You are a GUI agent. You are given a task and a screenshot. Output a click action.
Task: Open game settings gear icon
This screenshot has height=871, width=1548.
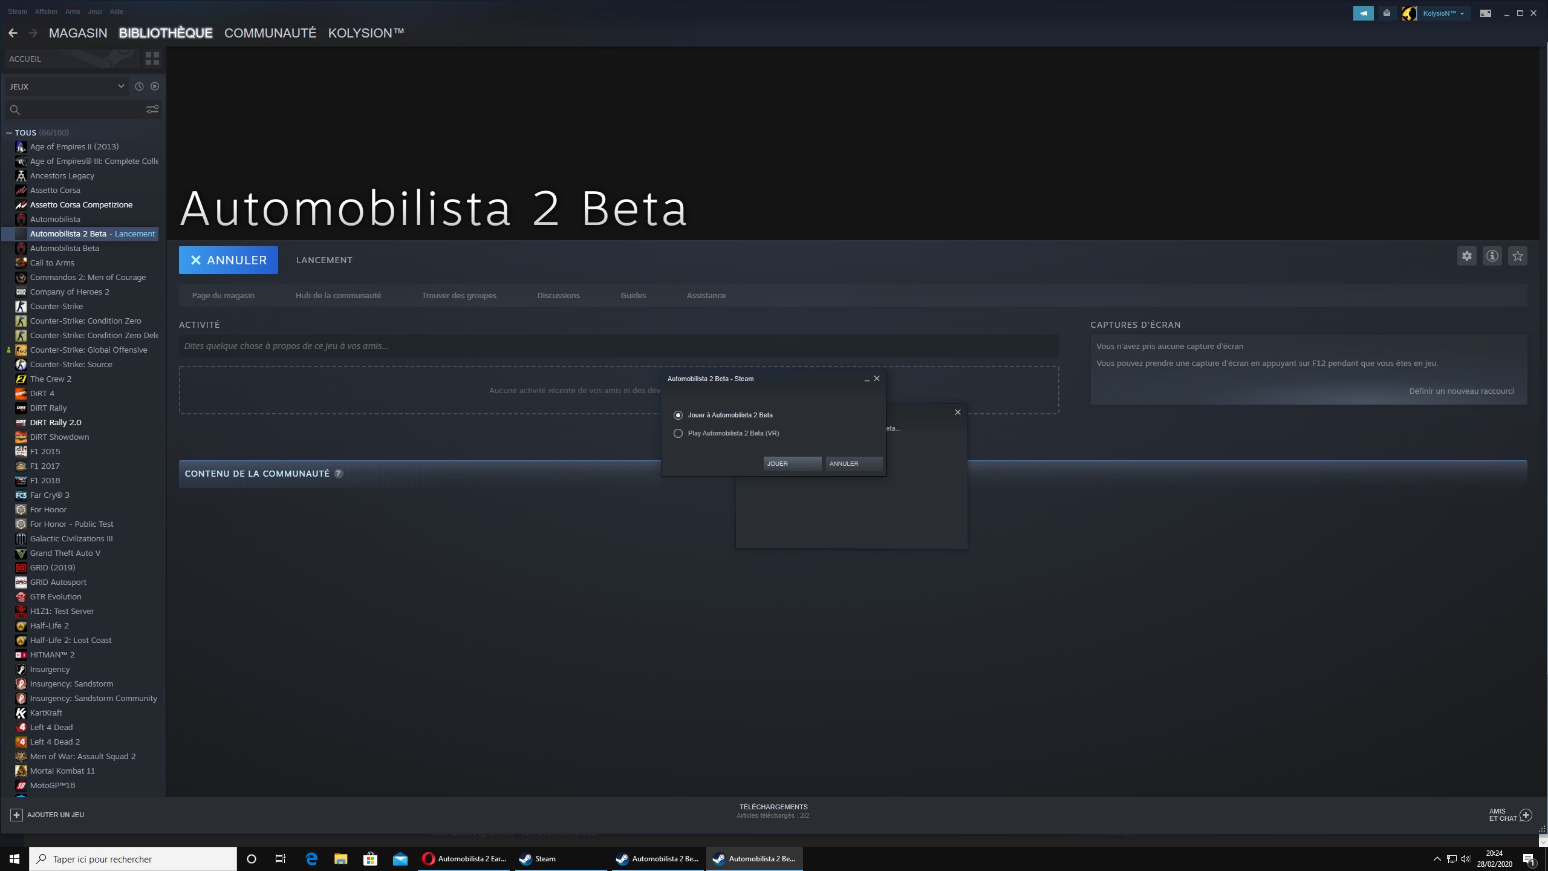click(1467, 256)
